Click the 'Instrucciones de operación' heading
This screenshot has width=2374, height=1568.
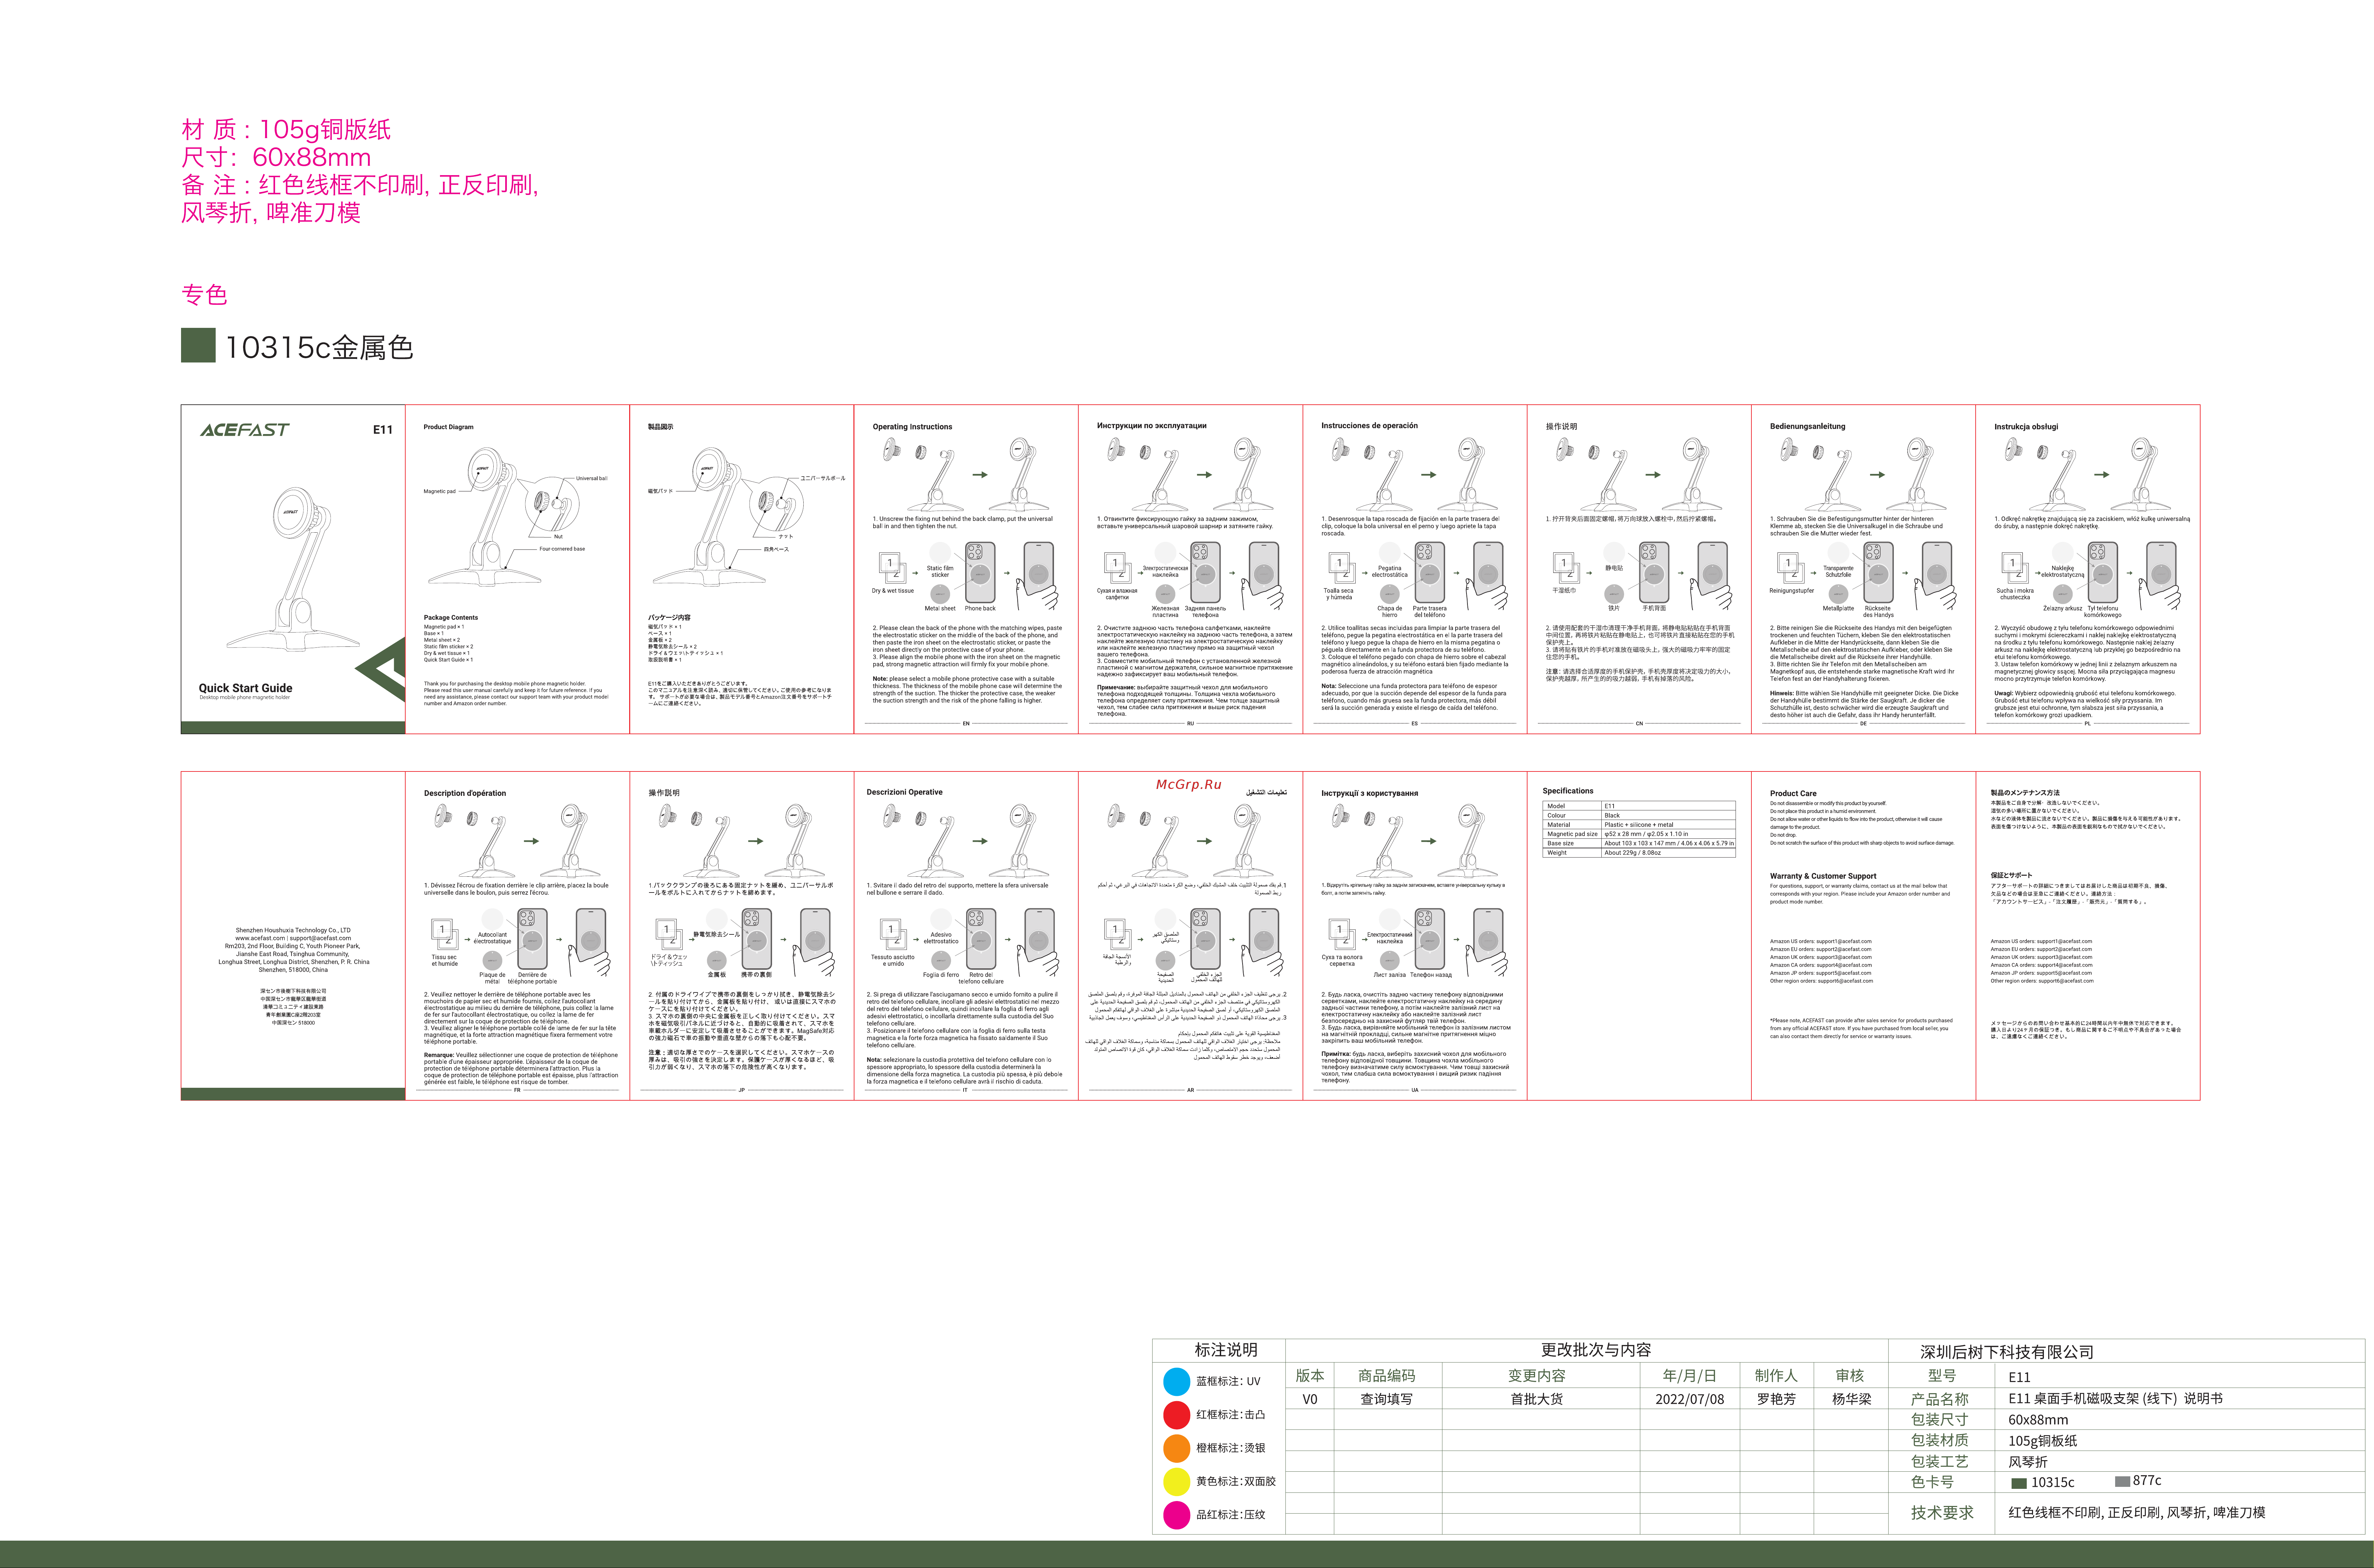pos(1370,426)
